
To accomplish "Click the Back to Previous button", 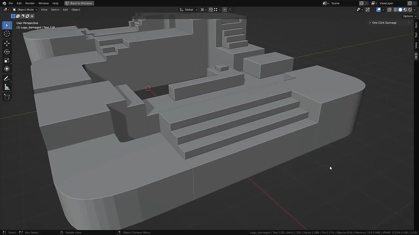I will [x=79, y=3].
